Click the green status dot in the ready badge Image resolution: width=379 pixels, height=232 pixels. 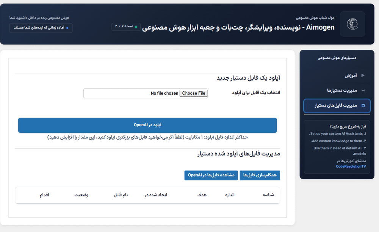pyautogui.click(x=67, y=28)
